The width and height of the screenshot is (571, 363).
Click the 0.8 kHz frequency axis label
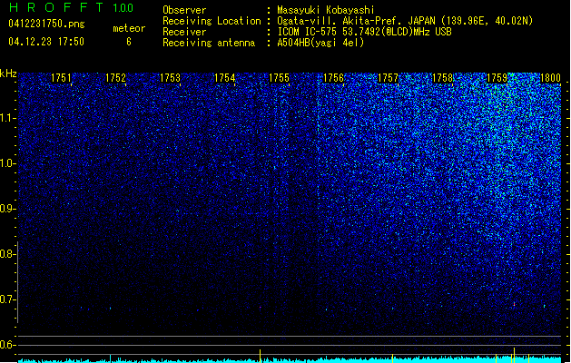[8, 254]
